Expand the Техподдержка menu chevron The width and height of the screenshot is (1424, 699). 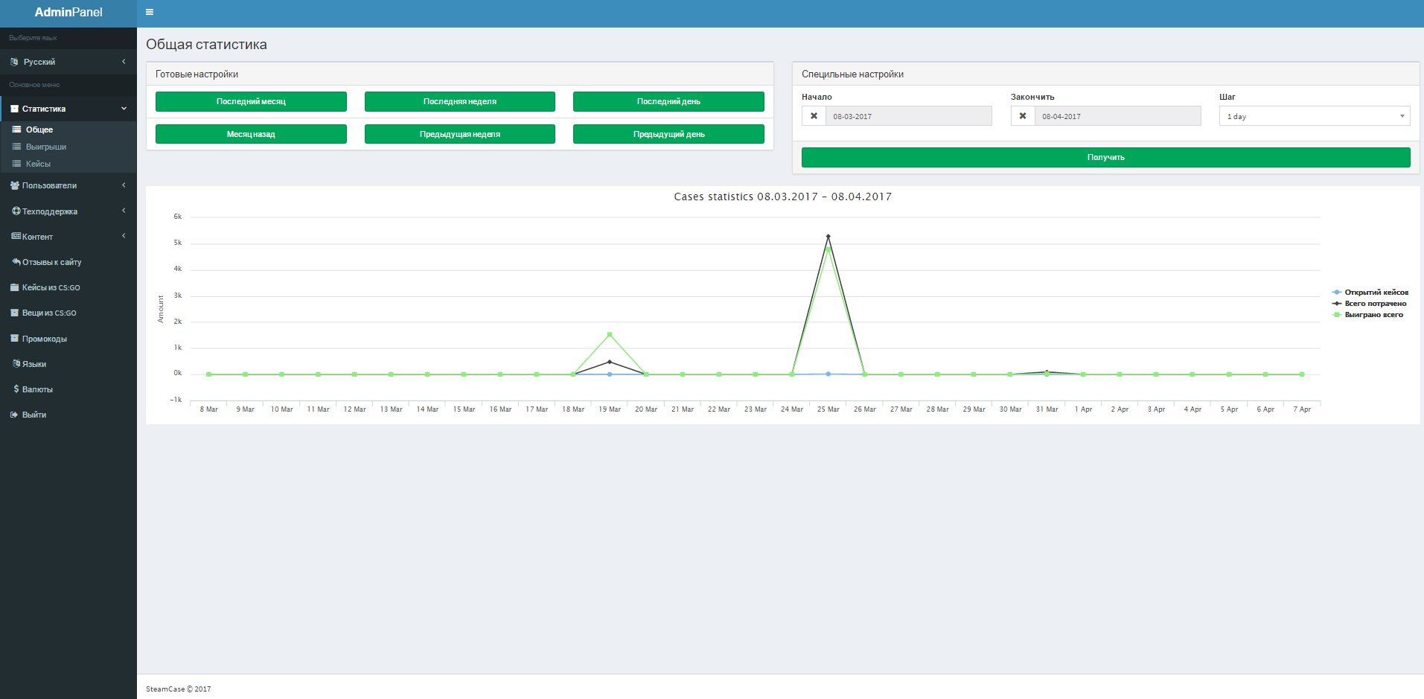pos(124,211)
